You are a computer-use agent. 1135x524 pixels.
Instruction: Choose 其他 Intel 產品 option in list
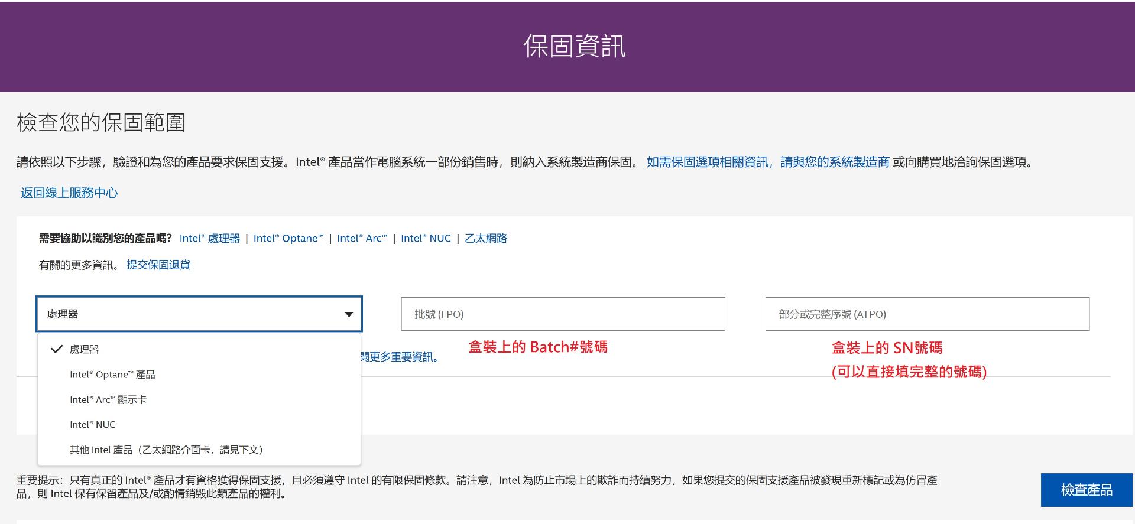click(199, 450)
